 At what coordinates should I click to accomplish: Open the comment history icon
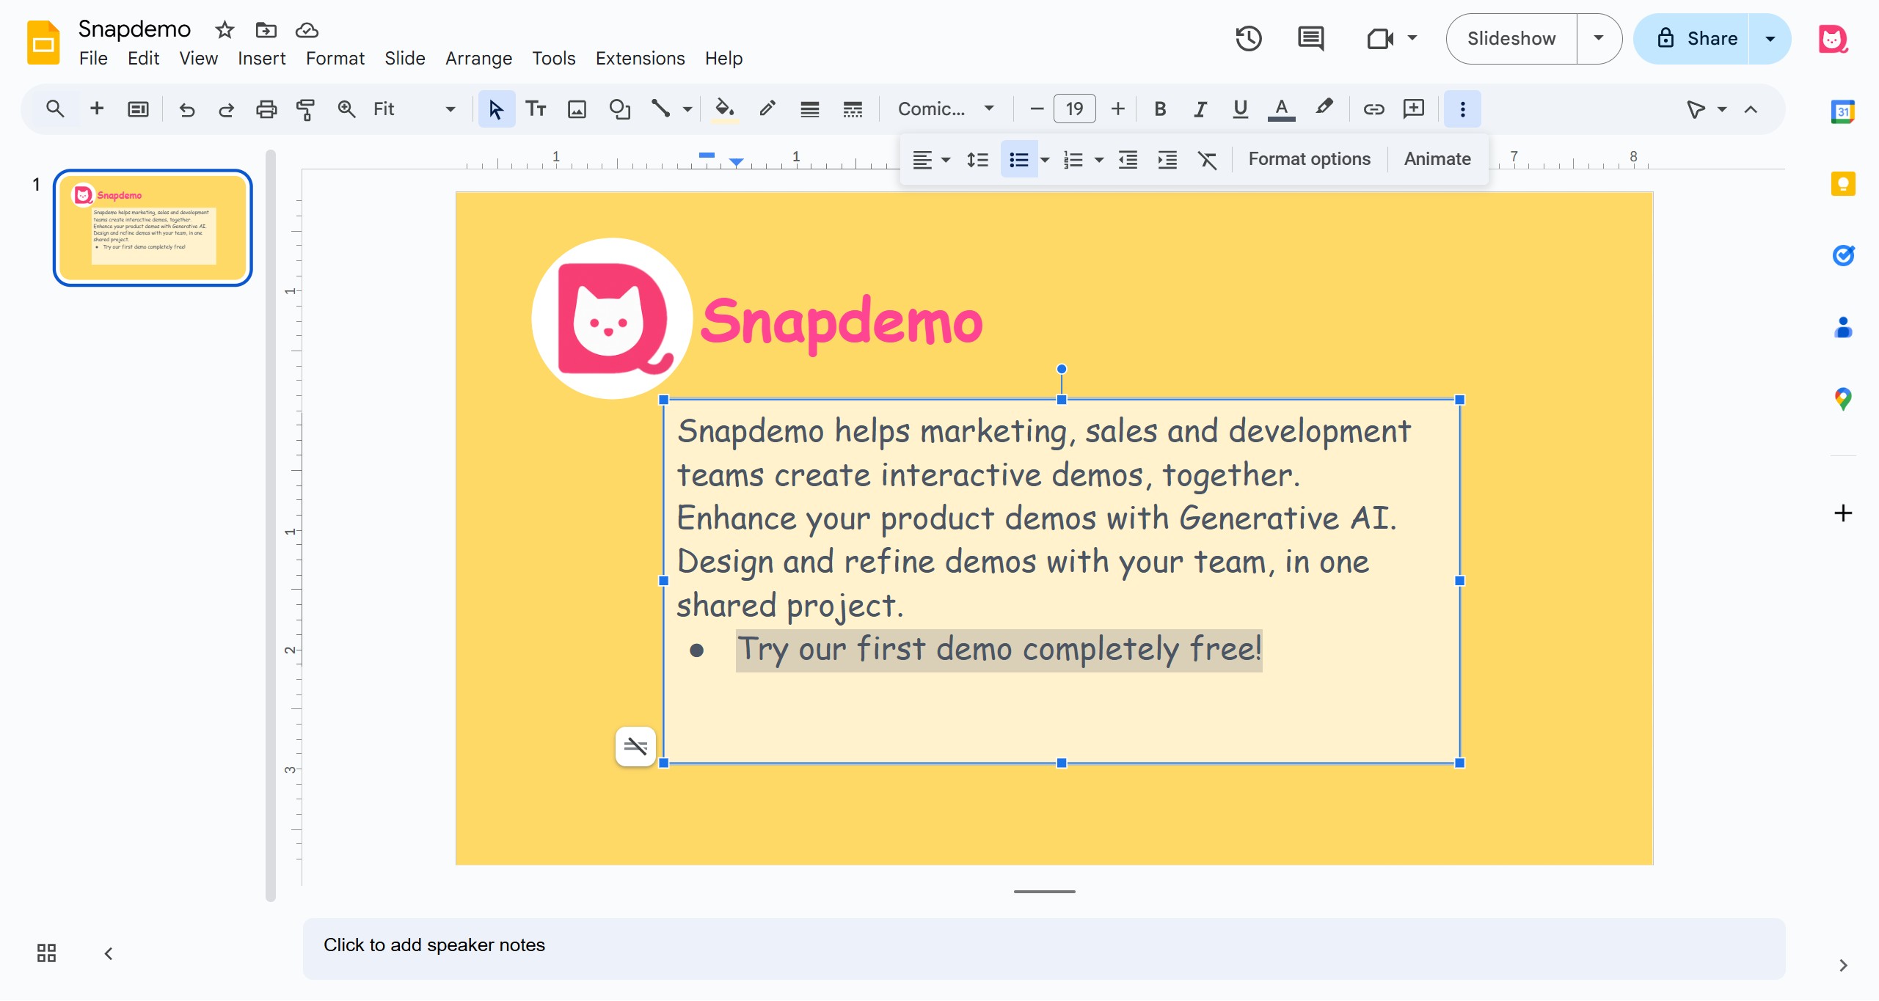click(1310, 38)
